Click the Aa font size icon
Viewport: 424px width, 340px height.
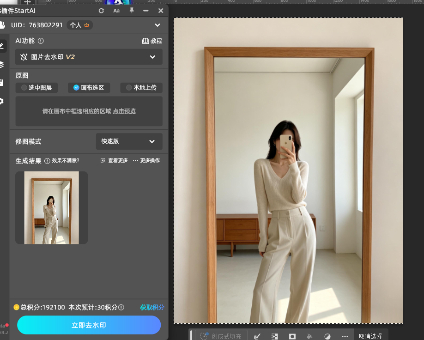coord(116,11)
